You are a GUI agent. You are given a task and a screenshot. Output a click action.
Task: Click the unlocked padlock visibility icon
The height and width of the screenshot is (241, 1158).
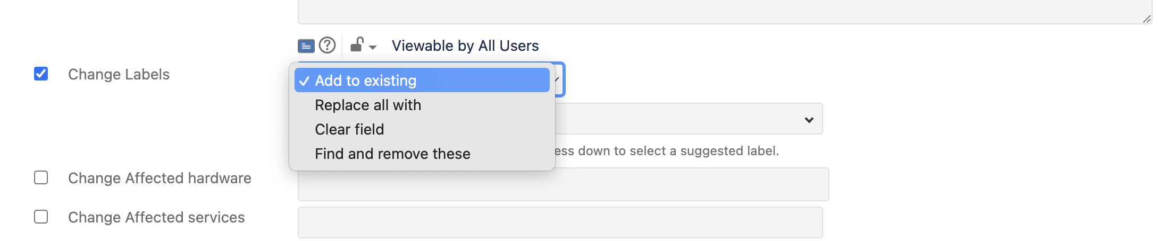pos(357,45)
